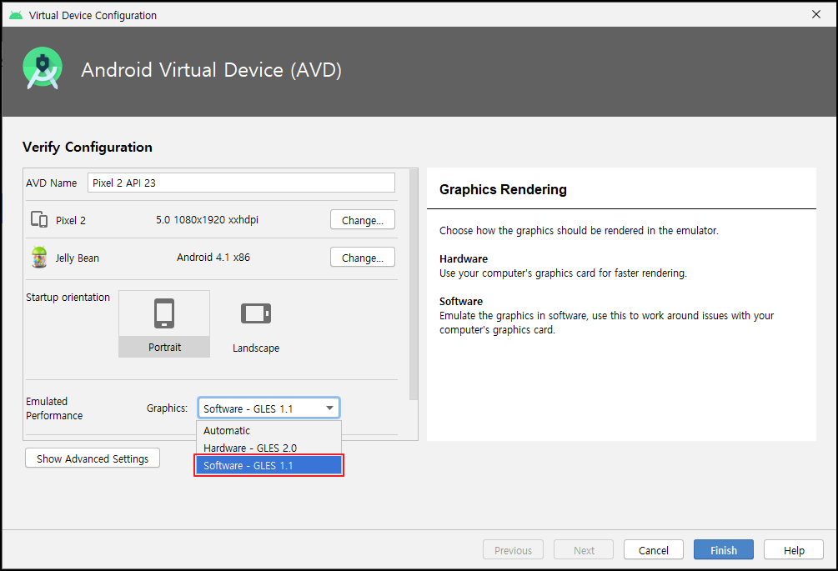Click the bold 'Hardware' description heading
Screen dimensions: 838x571
click(464, 258)
